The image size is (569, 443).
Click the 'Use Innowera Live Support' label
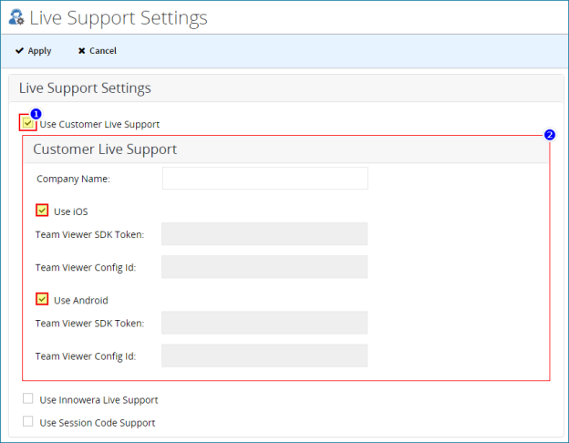(x=98, y=400)
